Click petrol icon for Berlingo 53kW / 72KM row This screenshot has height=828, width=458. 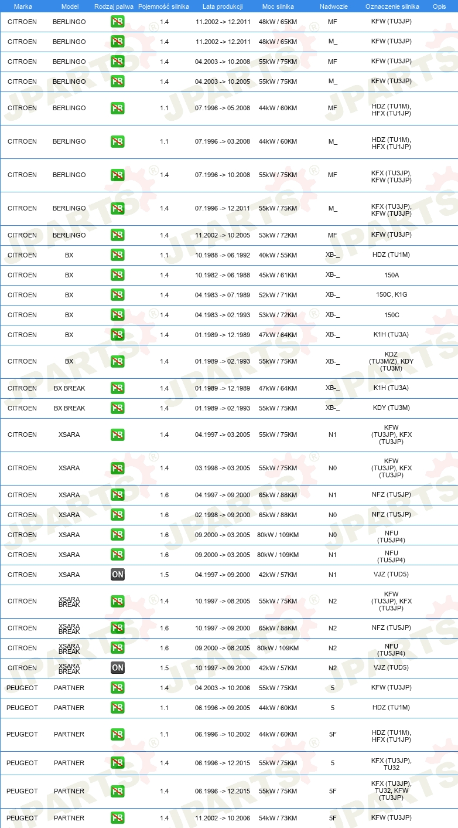point(118,235)
